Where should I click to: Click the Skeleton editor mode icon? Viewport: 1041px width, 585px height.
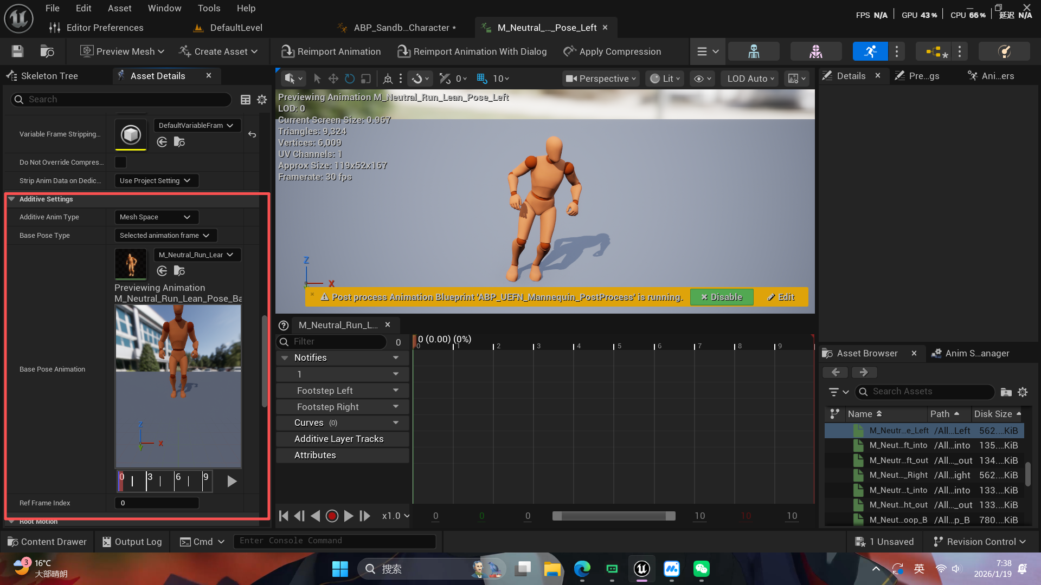click(x=754, y=51)
